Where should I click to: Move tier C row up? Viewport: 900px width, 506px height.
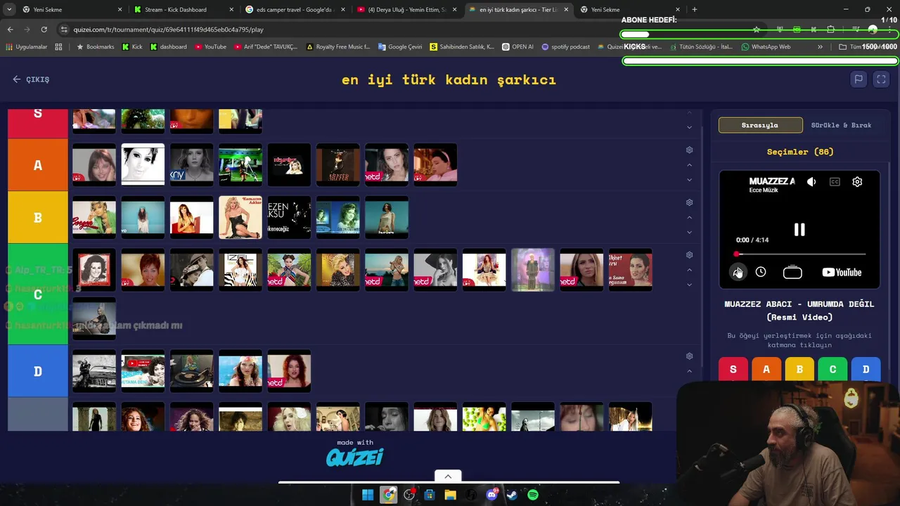689,270
